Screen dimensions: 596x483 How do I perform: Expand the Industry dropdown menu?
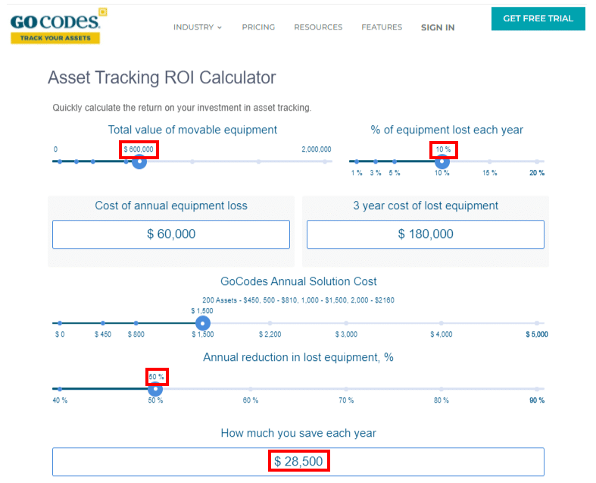coord(197,27)
